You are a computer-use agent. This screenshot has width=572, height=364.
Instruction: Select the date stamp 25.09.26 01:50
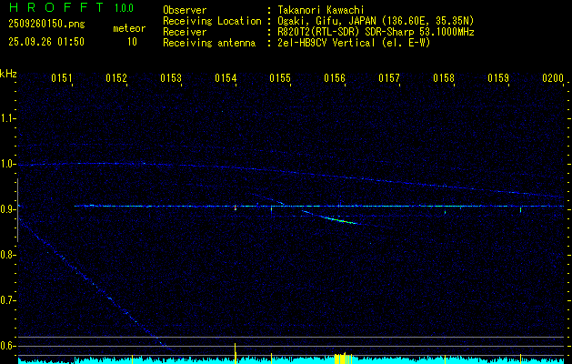pyautogui.click(x=46, y=42)
